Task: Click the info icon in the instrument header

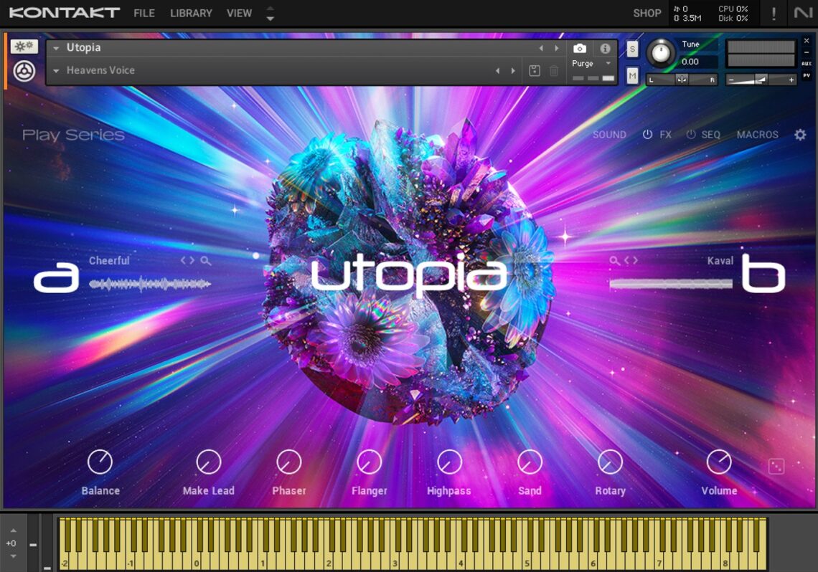Action: (x=605, y=48)
